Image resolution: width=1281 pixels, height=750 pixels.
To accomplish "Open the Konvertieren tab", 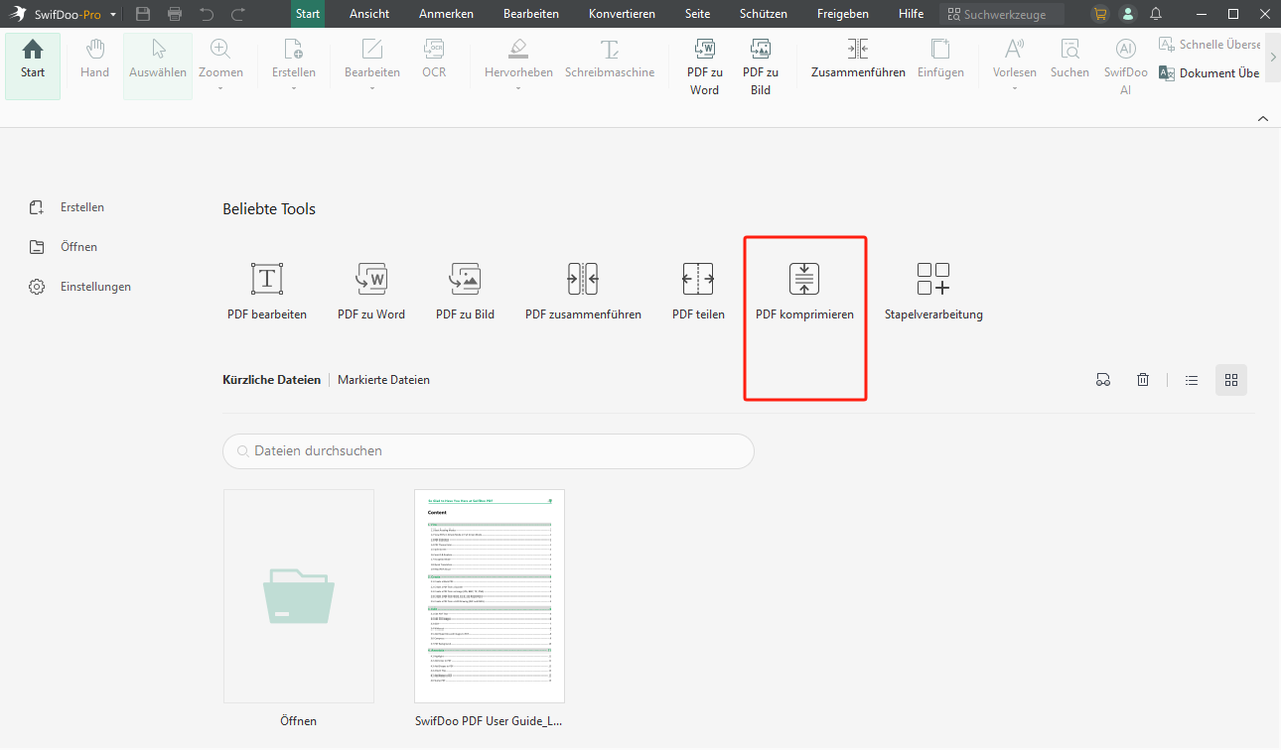I will coord(622,14).
